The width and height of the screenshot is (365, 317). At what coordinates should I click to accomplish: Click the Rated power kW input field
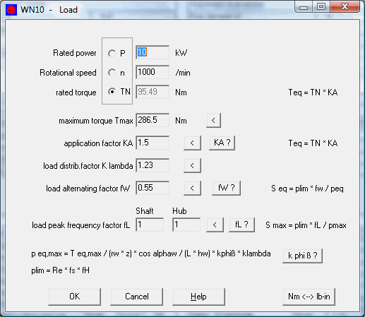pos(152,52)
